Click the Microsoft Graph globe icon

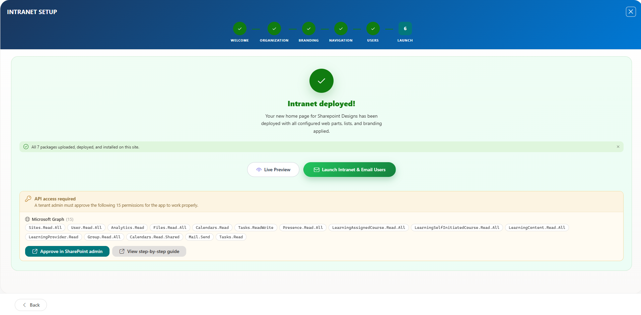[27, 219]
